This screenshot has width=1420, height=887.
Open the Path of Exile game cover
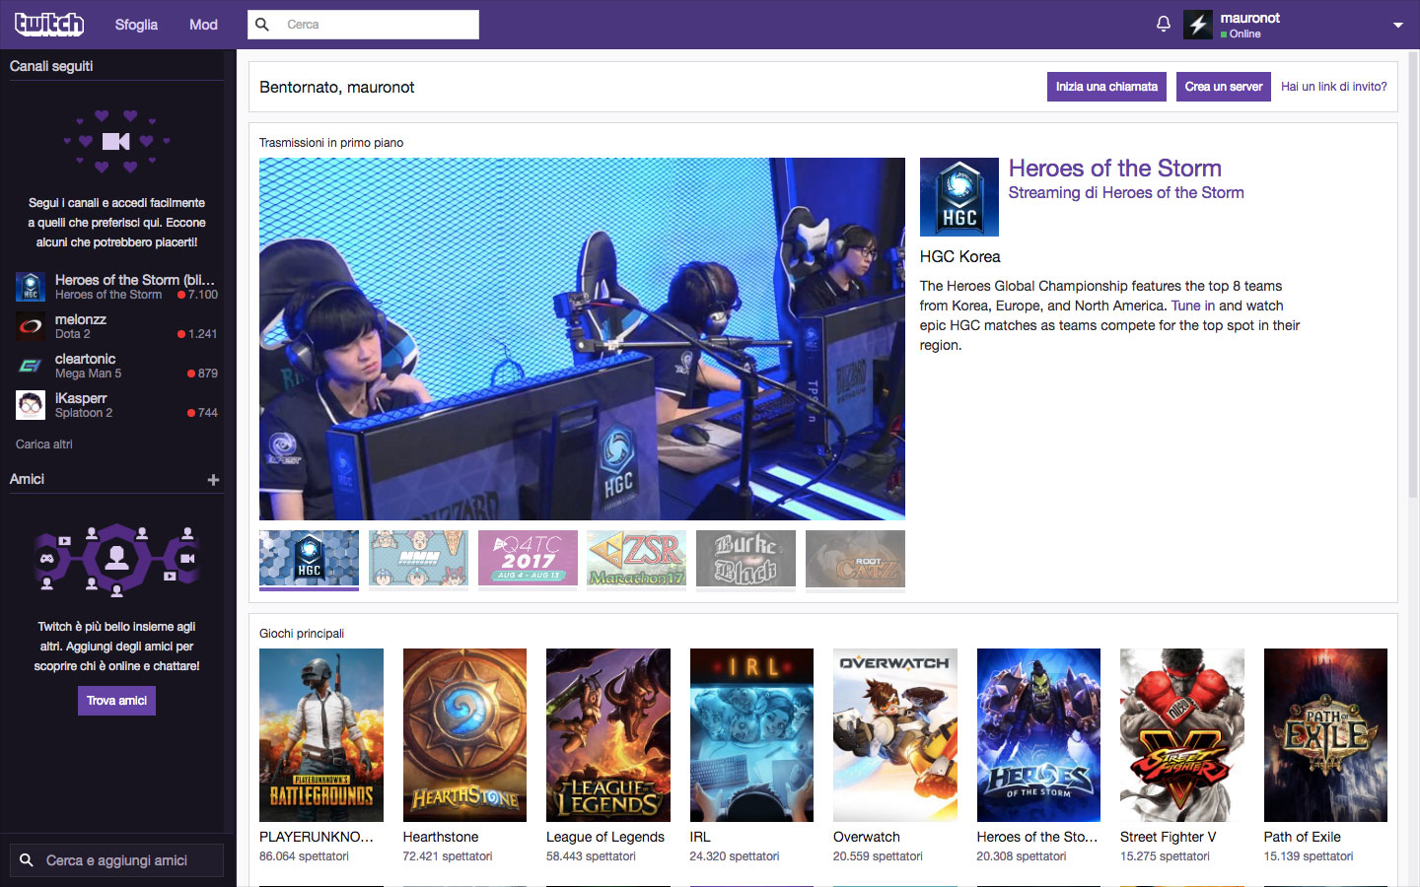click(1325, 735)
